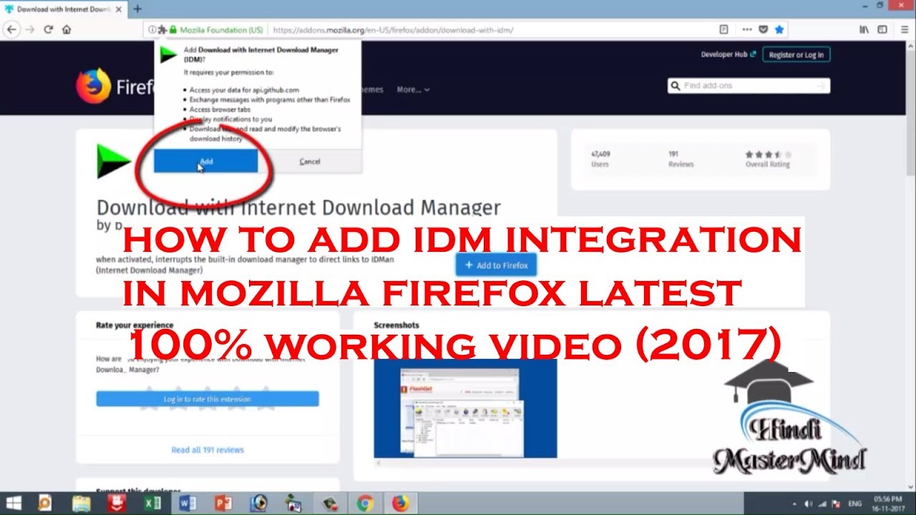Click the Register or Log in button
The height and width of the screenshot is (515, 916).
[x=796, y=54]
